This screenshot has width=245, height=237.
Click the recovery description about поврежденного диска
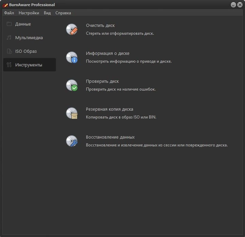(x=157, y=145)
